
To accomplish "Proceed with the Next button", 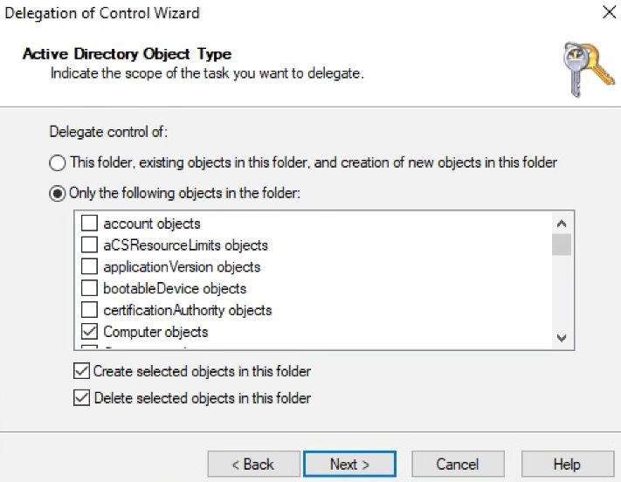I will click(349, 464).
